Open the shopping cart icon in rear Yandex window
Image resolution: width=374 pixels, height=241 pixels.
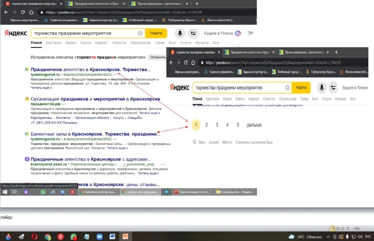pos(250,33)
